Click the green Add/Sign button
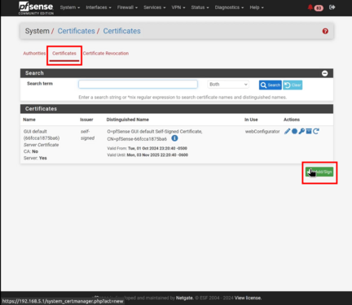This screenshot has height=305, width=352. point(319,172)
